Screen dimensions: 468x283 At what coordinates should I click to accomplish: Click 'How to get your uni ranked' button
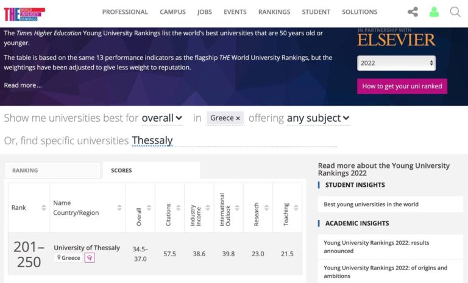[x=402, y=86]
